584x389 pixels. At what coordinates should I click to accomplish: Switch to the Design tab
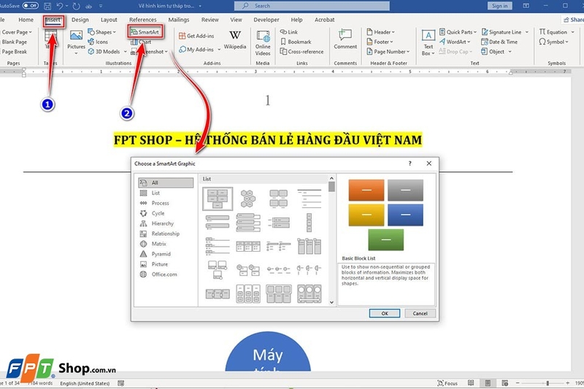(80, 20)
